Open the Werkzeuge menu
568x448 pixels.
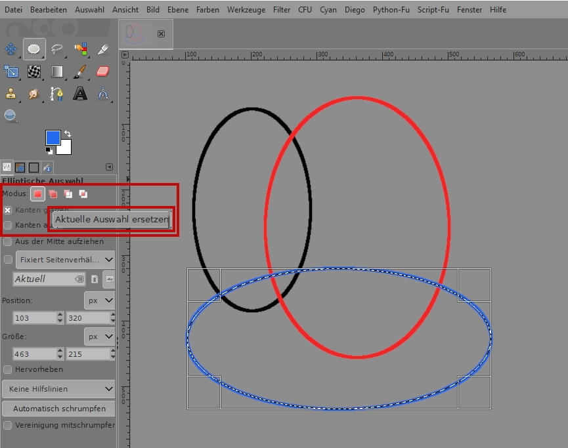point(246,10)
